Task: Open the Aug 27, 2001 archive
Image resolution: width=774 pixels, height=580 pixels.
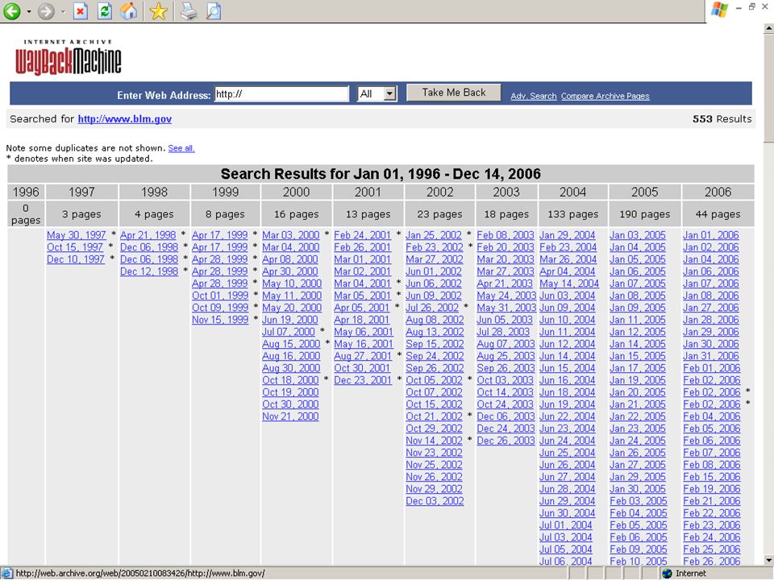Action: point(363,356)
